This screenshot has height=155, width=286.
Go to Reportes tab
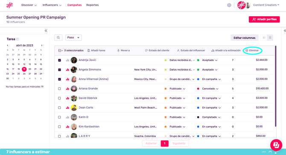click(x=93, y=5)
